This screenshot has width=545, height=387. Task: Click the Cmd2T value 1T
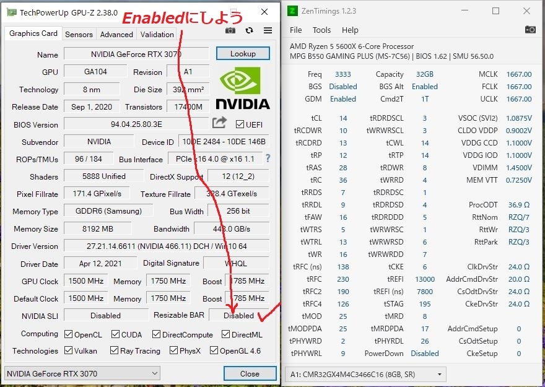tap(425, 99)
